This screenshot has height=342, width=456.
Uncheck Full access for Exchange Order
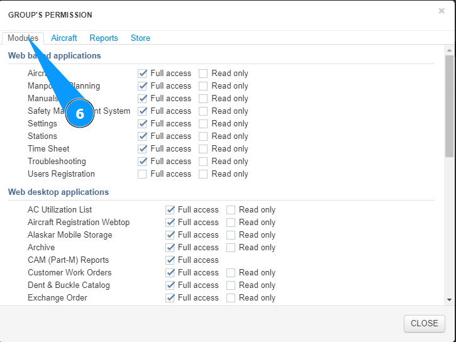170,298
